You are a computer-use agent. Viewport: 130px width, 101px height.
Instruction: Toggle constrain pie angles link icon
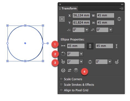point(90,62)
